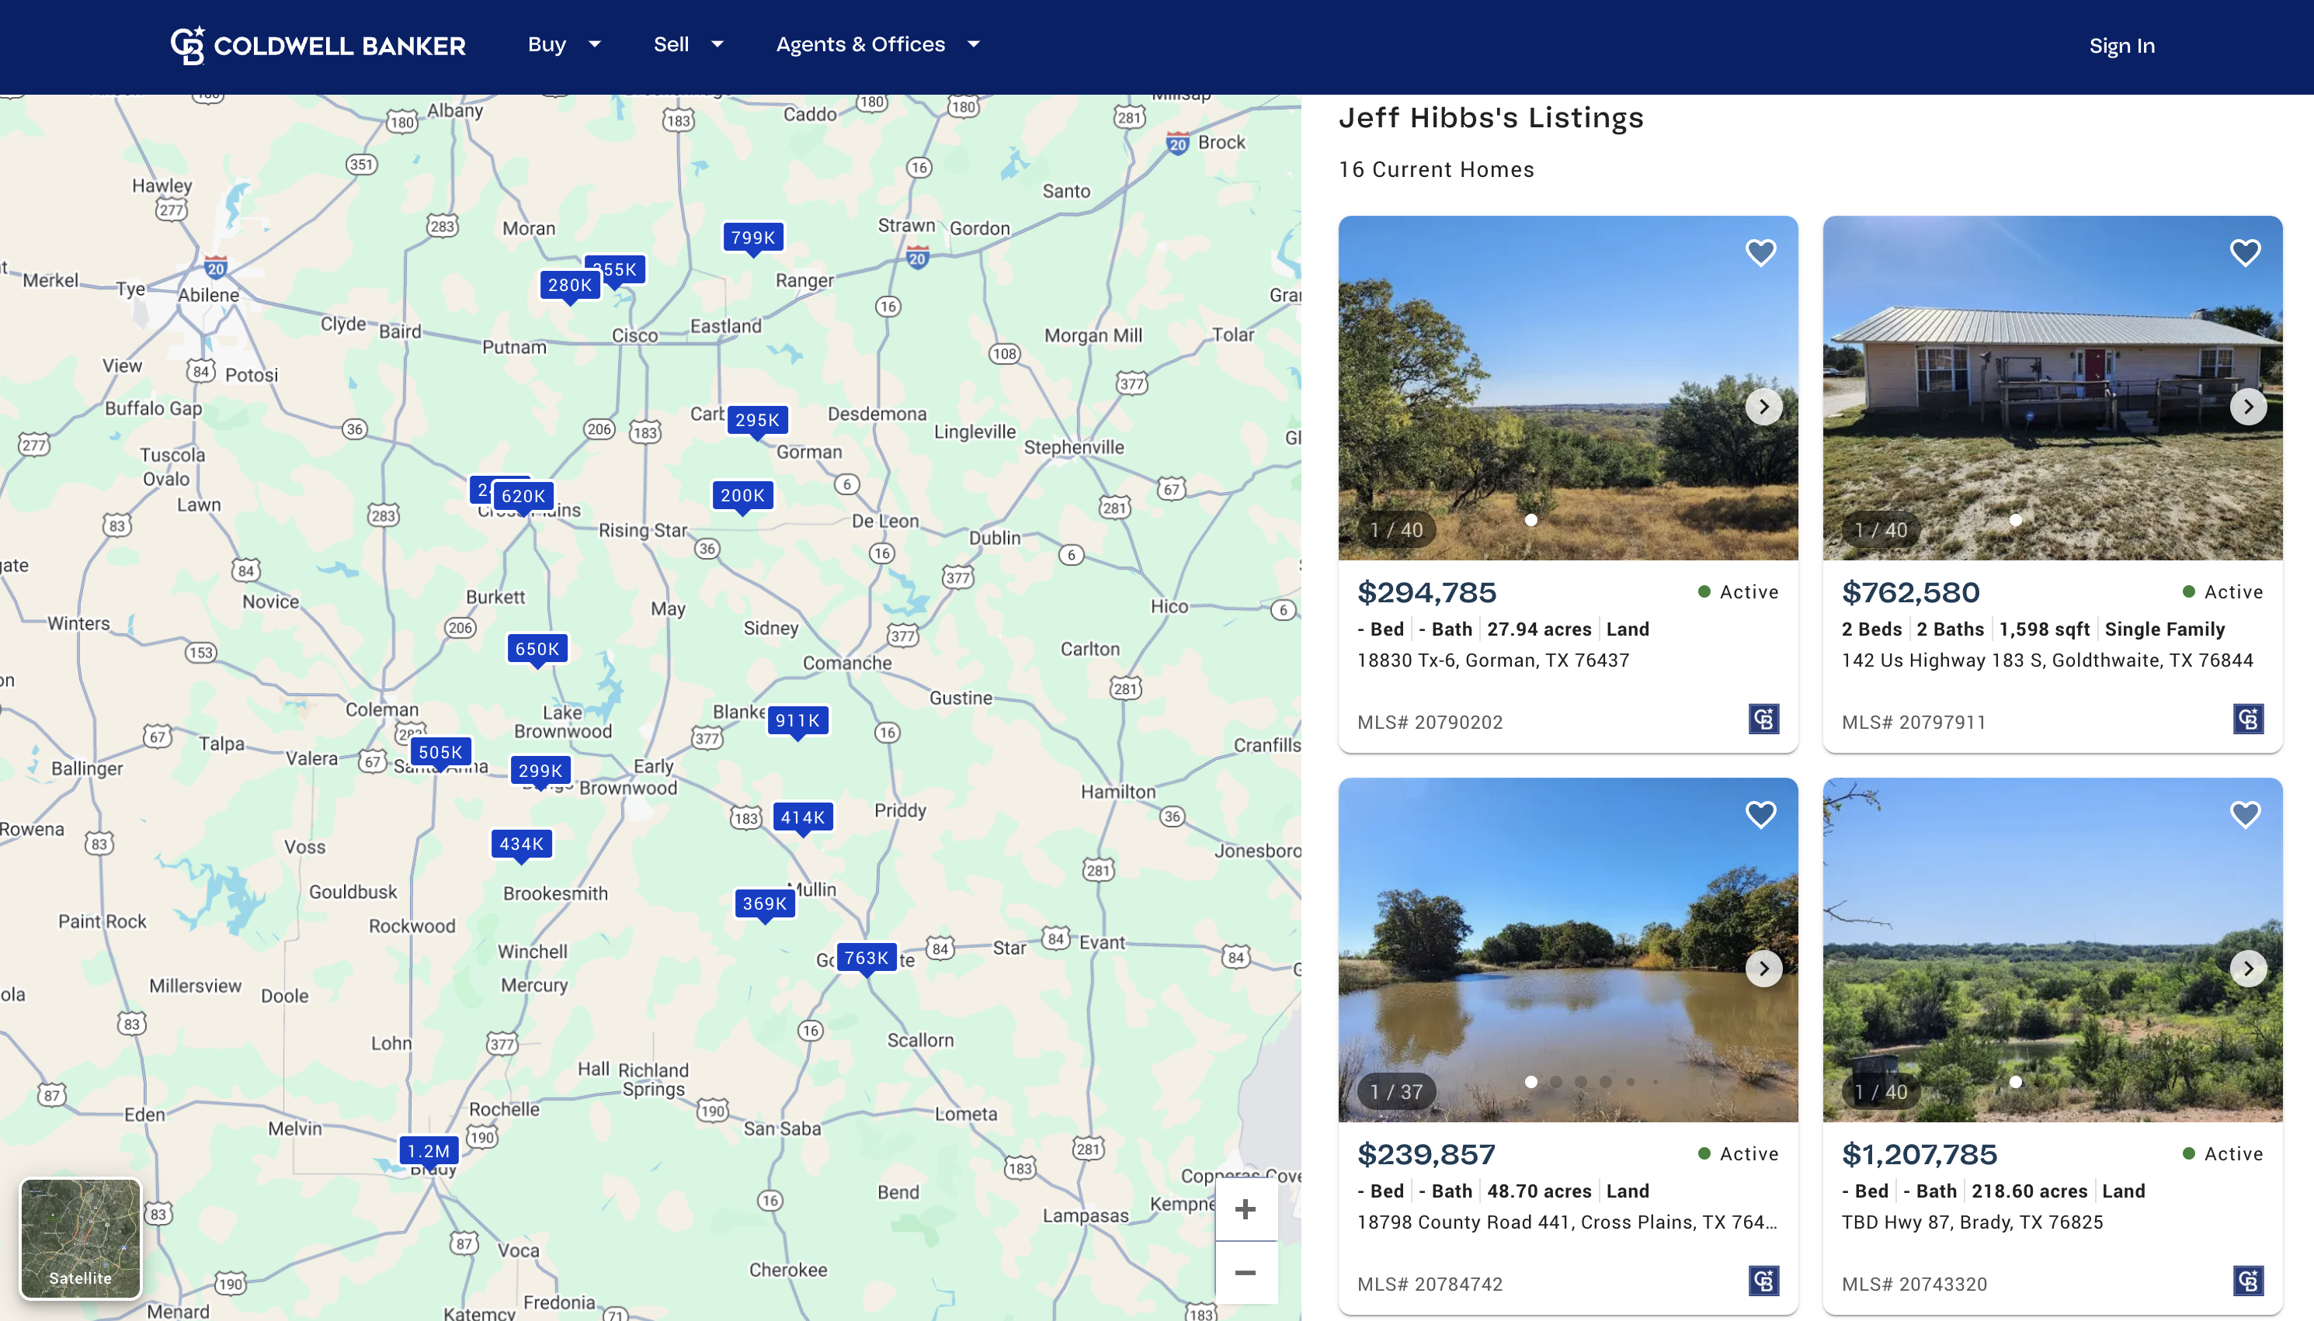Show next photo of Brady listing
This screenshot has height=1321, width=2314.
pyautogui.click(x=2248, y=968)
